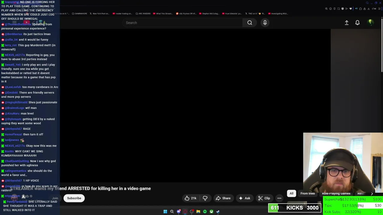383x215 pixels.
Task: Open the xQc Rushes Off bookmark
Action: 186,13
